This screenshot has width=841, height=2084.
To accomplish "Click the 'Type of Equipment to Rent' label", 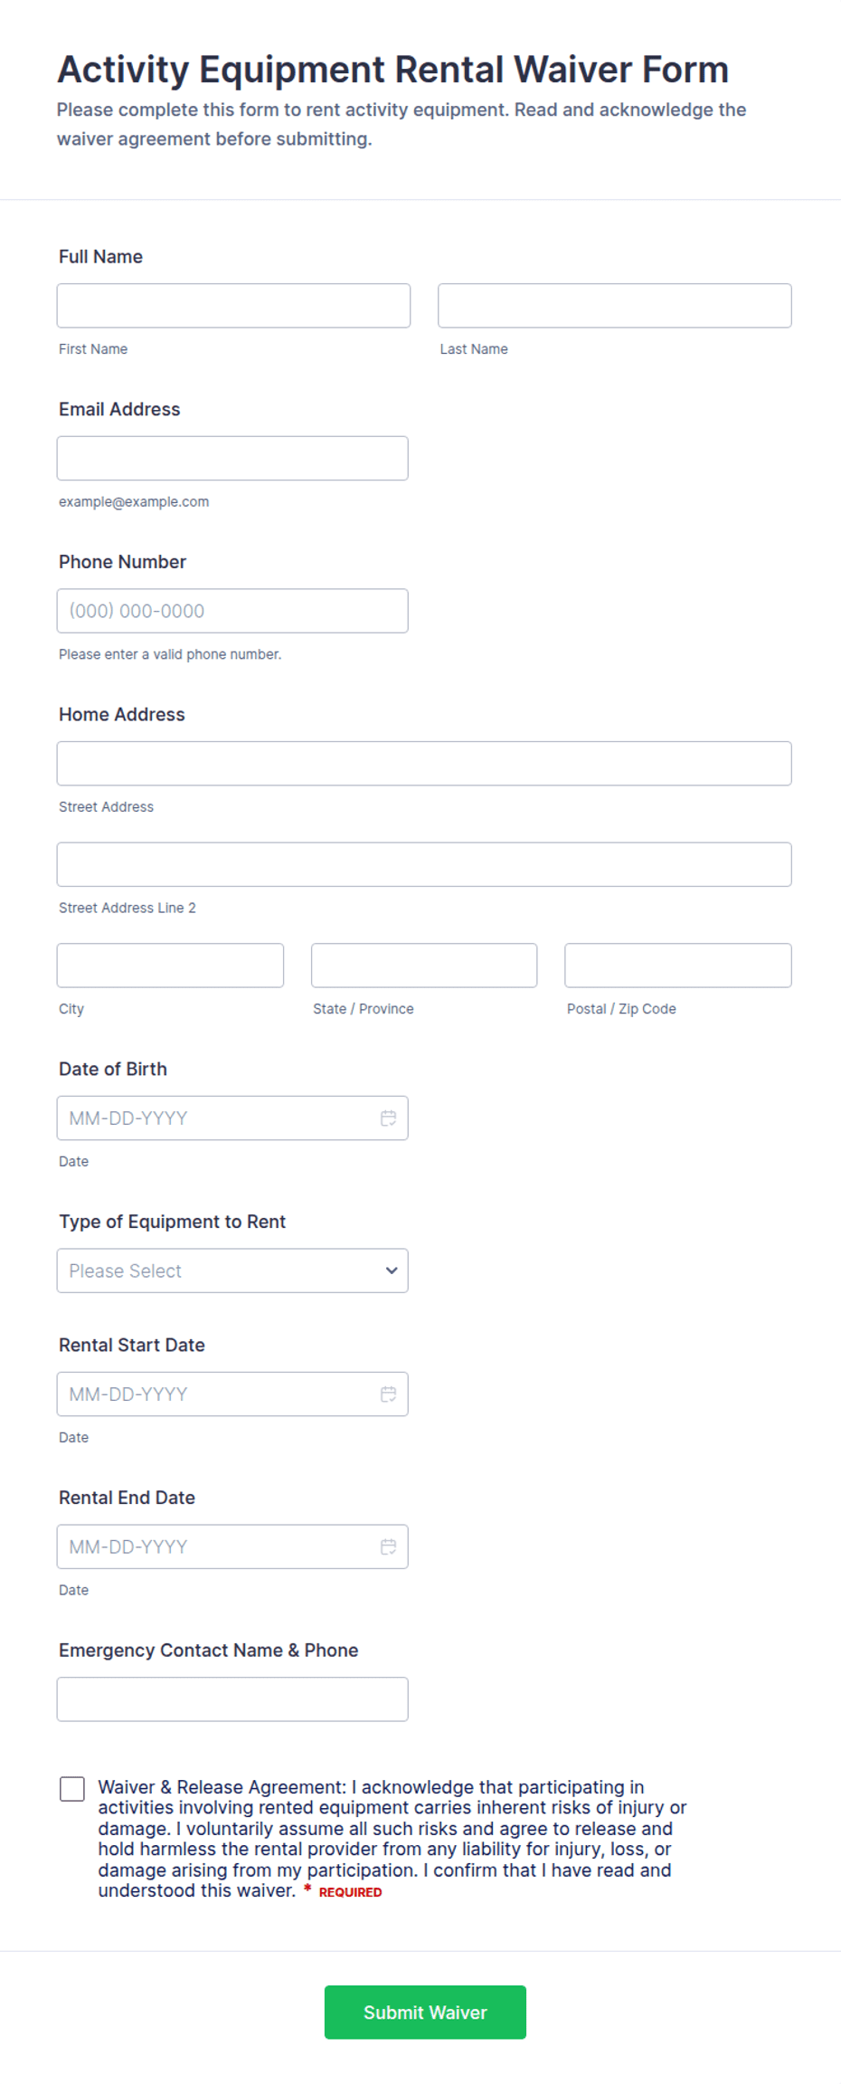I will coord(172,1223).
